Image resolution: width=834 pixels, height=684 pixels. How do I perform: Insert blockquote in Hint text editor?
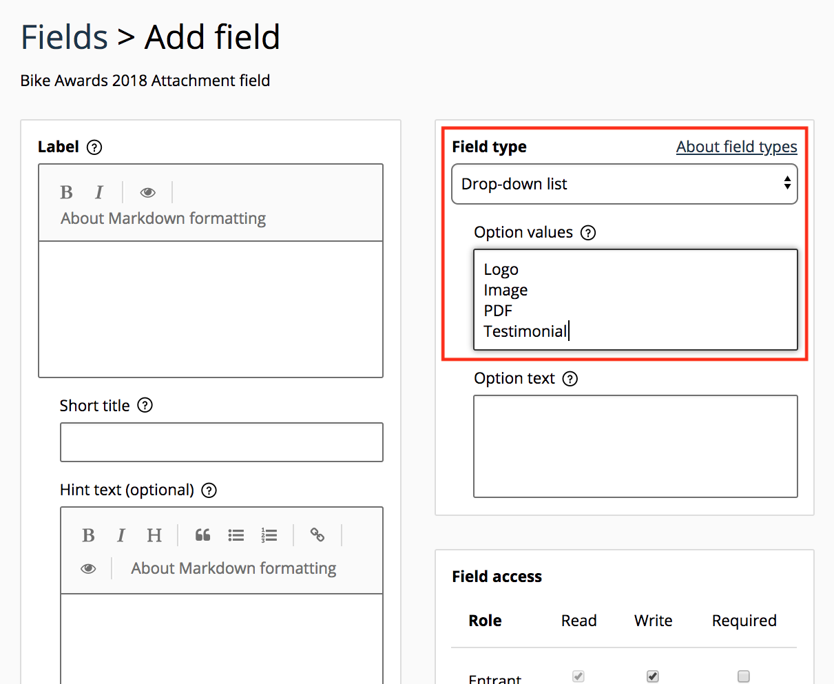click(202, 535)
